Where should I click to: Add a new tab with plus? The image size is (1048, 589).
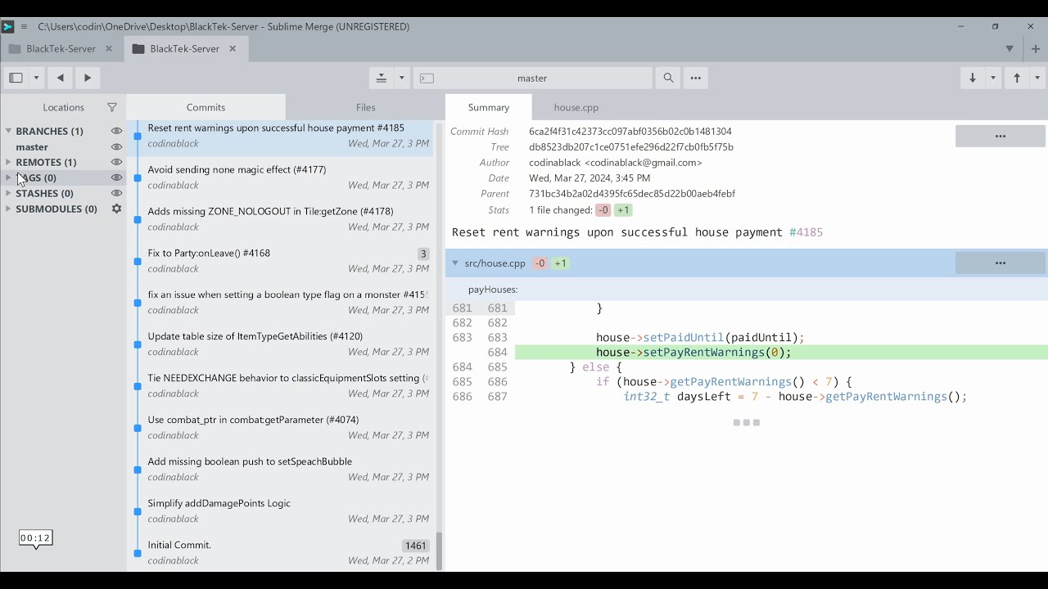(x=1036, y=48)
